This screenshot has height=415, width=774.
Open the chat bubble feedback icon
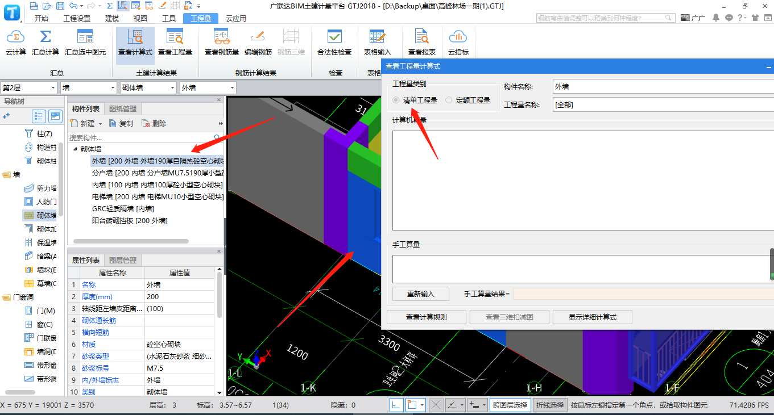coord(730,18)
